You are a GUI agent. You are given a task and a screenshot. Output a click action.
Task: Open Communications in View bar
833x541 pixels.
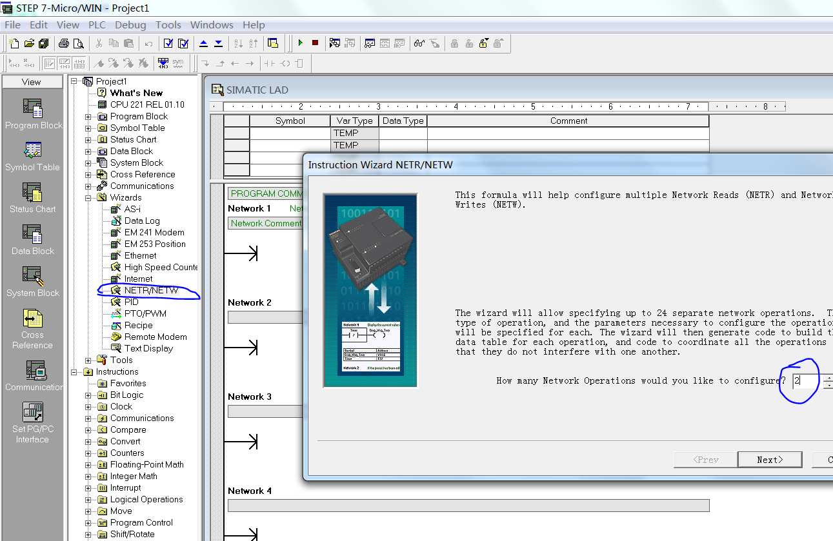click(33, 376)
